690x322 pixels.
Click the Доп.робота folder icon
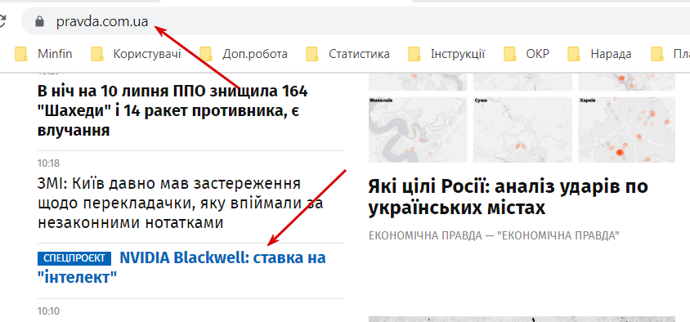[x=206, y=54]
